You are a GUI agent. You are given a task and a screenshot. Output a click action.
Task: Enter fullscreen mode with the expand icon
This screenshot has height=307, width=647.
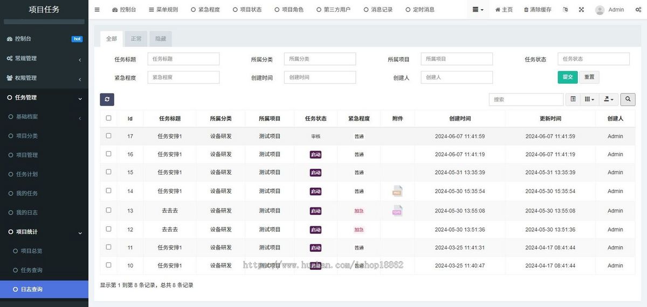point(581,10)
